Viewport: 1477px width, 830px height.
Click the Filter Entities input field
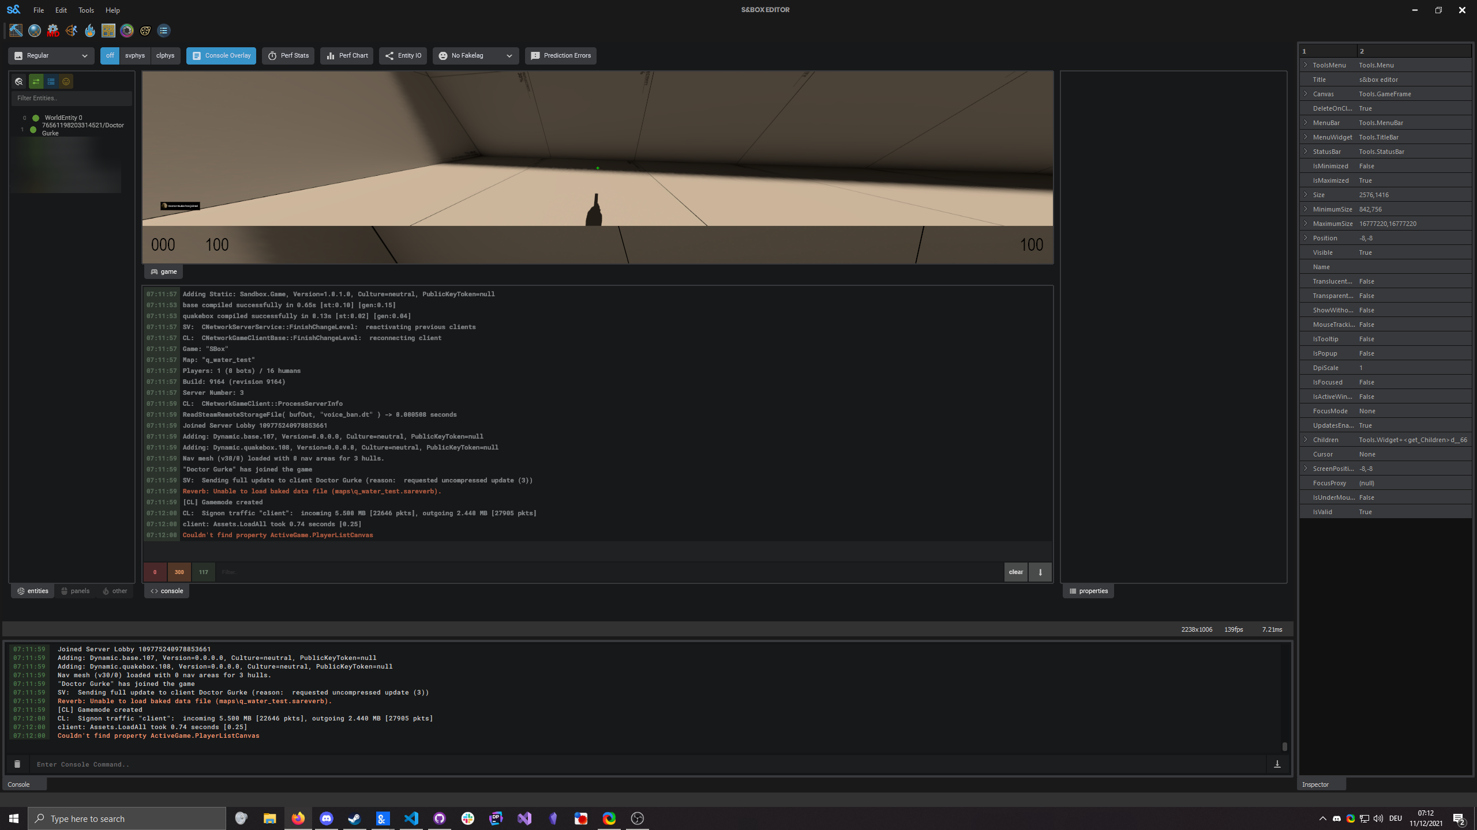pyautogui.click(x=72, y=98)
